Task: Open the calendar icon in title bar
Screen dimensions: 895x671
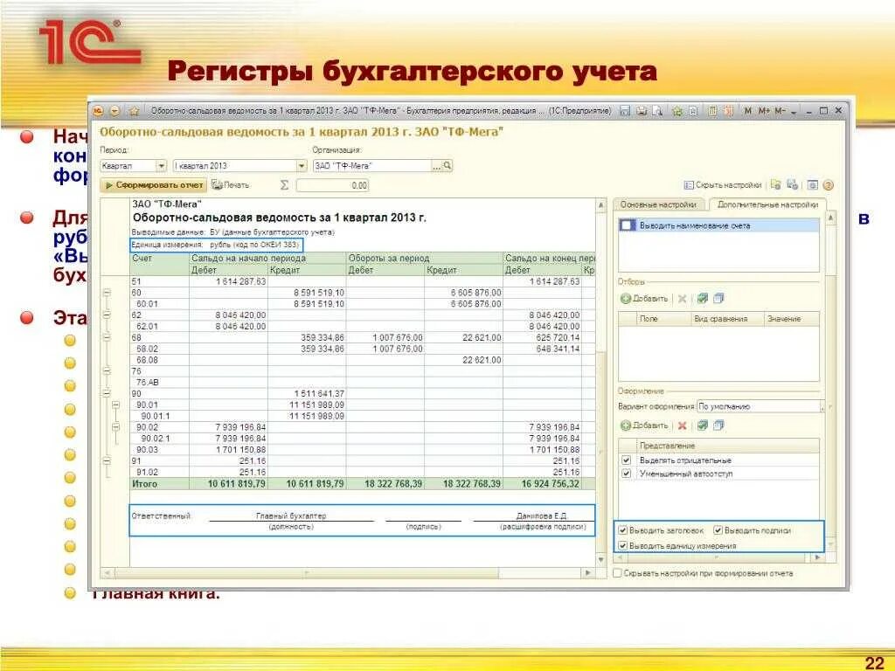Action: click(728, 111)
